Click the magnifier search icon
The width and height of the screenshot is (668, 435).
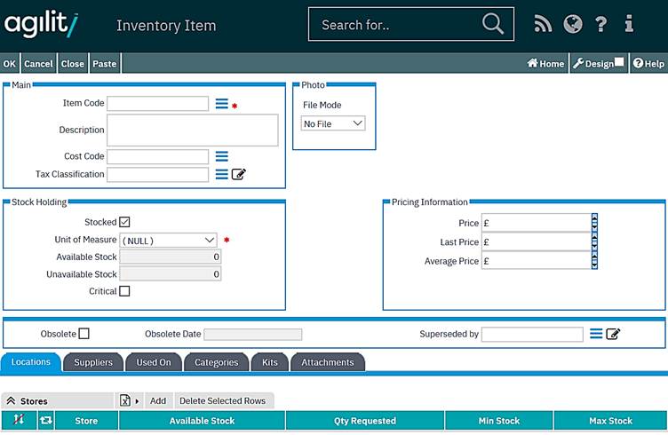pyautogui.click(x=493, y=24)
